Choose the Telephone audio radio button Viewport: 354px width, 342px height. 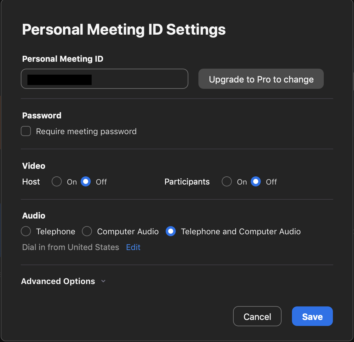click(26, 231)
